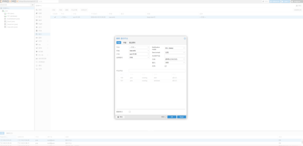Click the gear icon beside the view selector
The width and height of the screenshot is (303, 146).
click(x=32, y=5)
